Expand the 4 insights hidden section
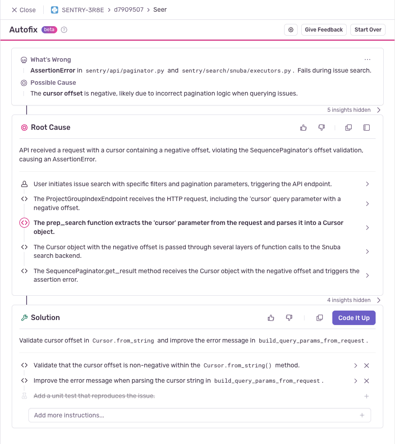 point(354,300)
